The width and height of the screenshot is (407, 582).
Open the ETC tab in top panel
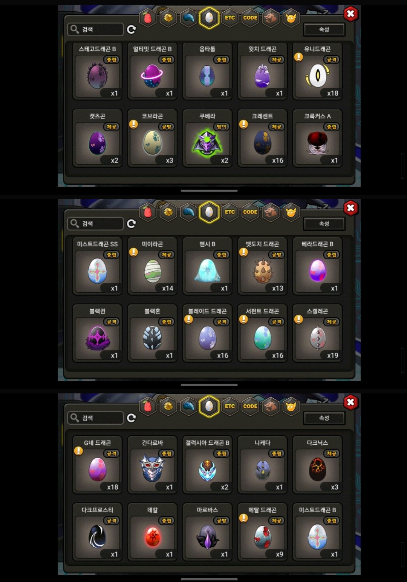tap(230, 18)
